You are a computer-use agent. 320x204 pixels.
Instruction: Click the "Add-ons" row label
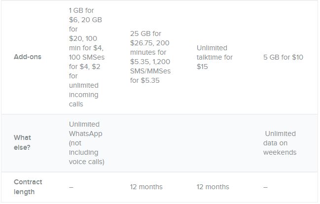(x=28, y=57)
